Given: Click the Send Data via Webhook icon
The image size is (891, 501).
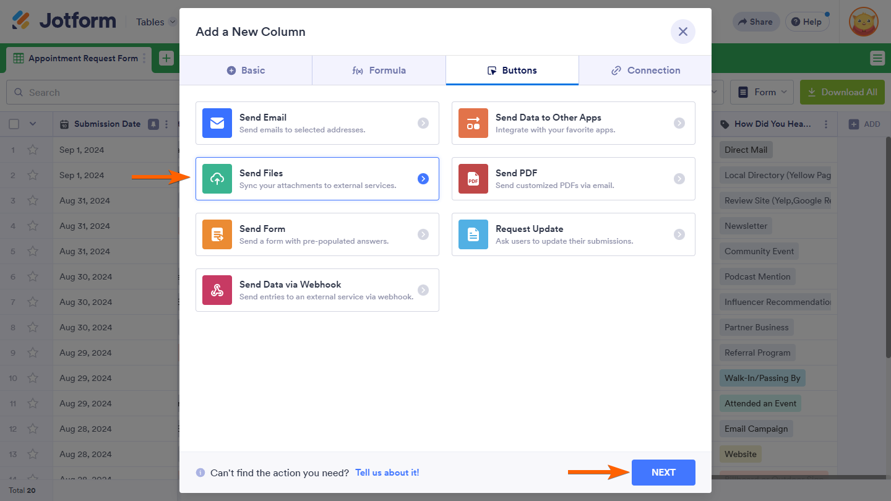Looking at the screenshot, I should pyautogui.click(x=217, y=290).
